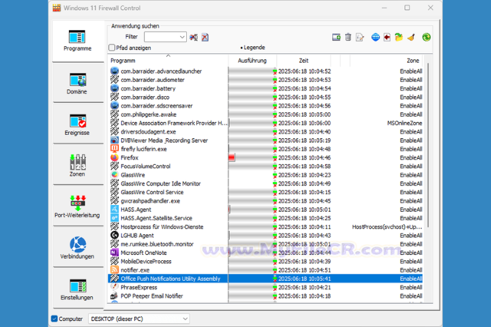Click the PhraseExpress app icon
This screenshot has height=327, width=491.
[x=115, y=287]
